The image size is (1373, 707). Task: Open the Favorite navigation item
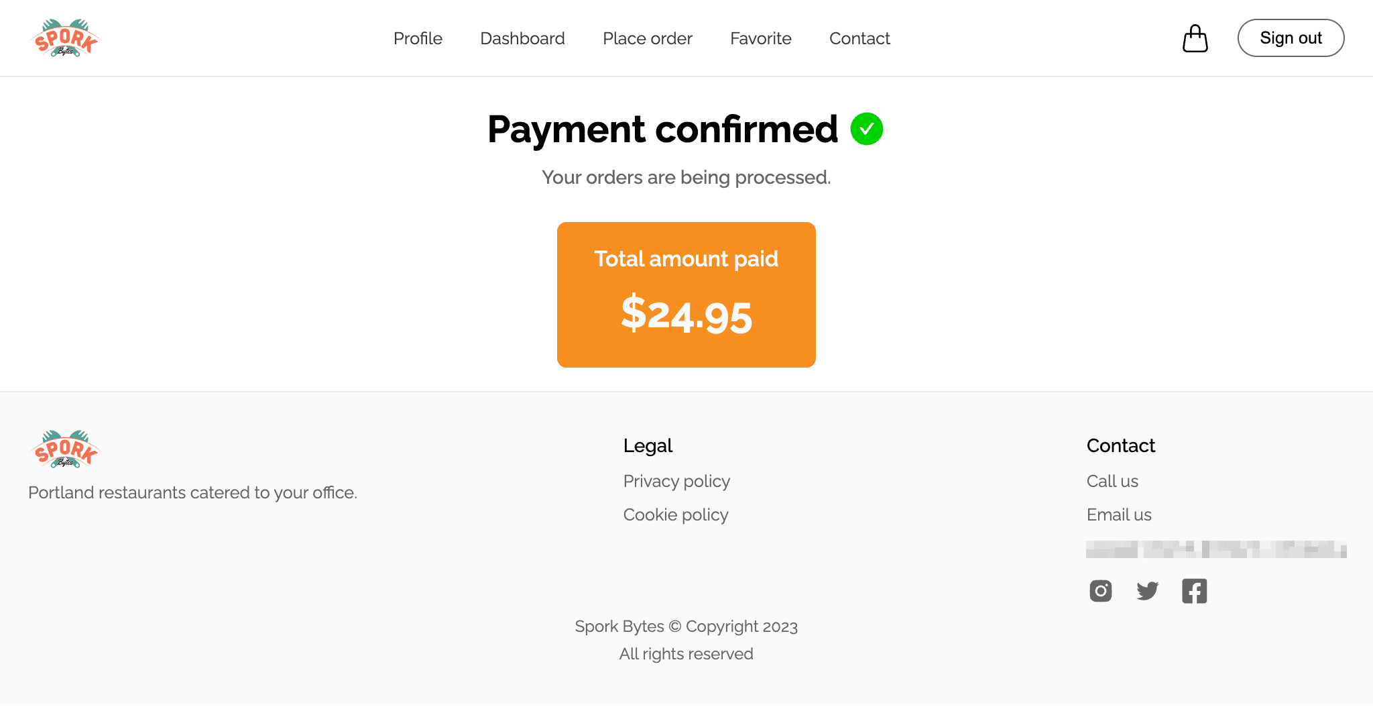click(760, 38)
